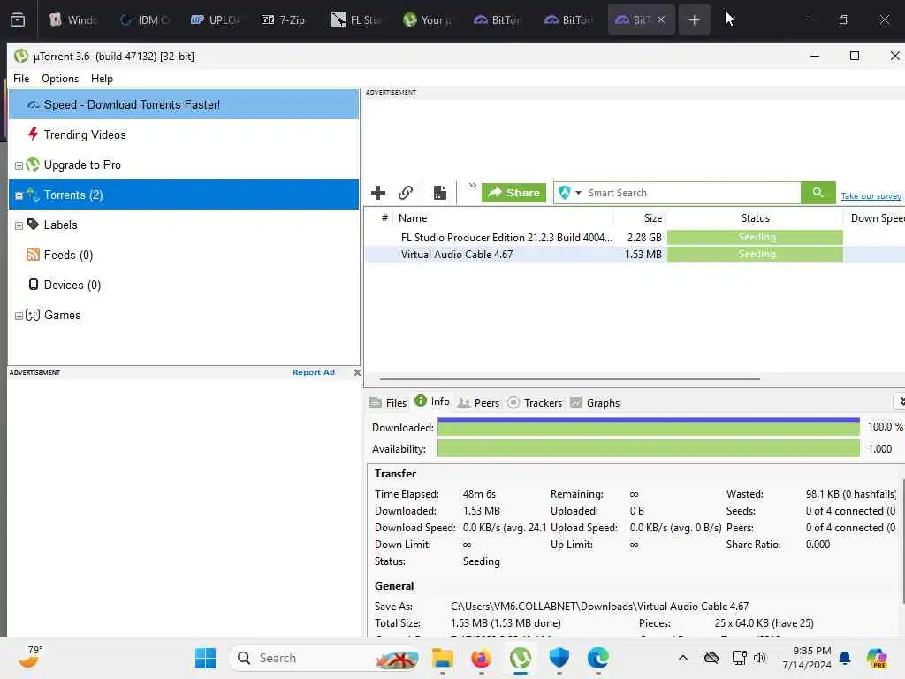Open the File menu
The height and width of the screenshot is (679, 905).
coord(21,79)
